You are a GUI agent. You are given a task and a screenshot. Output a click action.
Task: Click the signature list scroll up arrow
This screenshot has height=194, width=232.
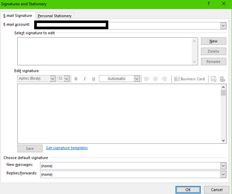[194, 41]
